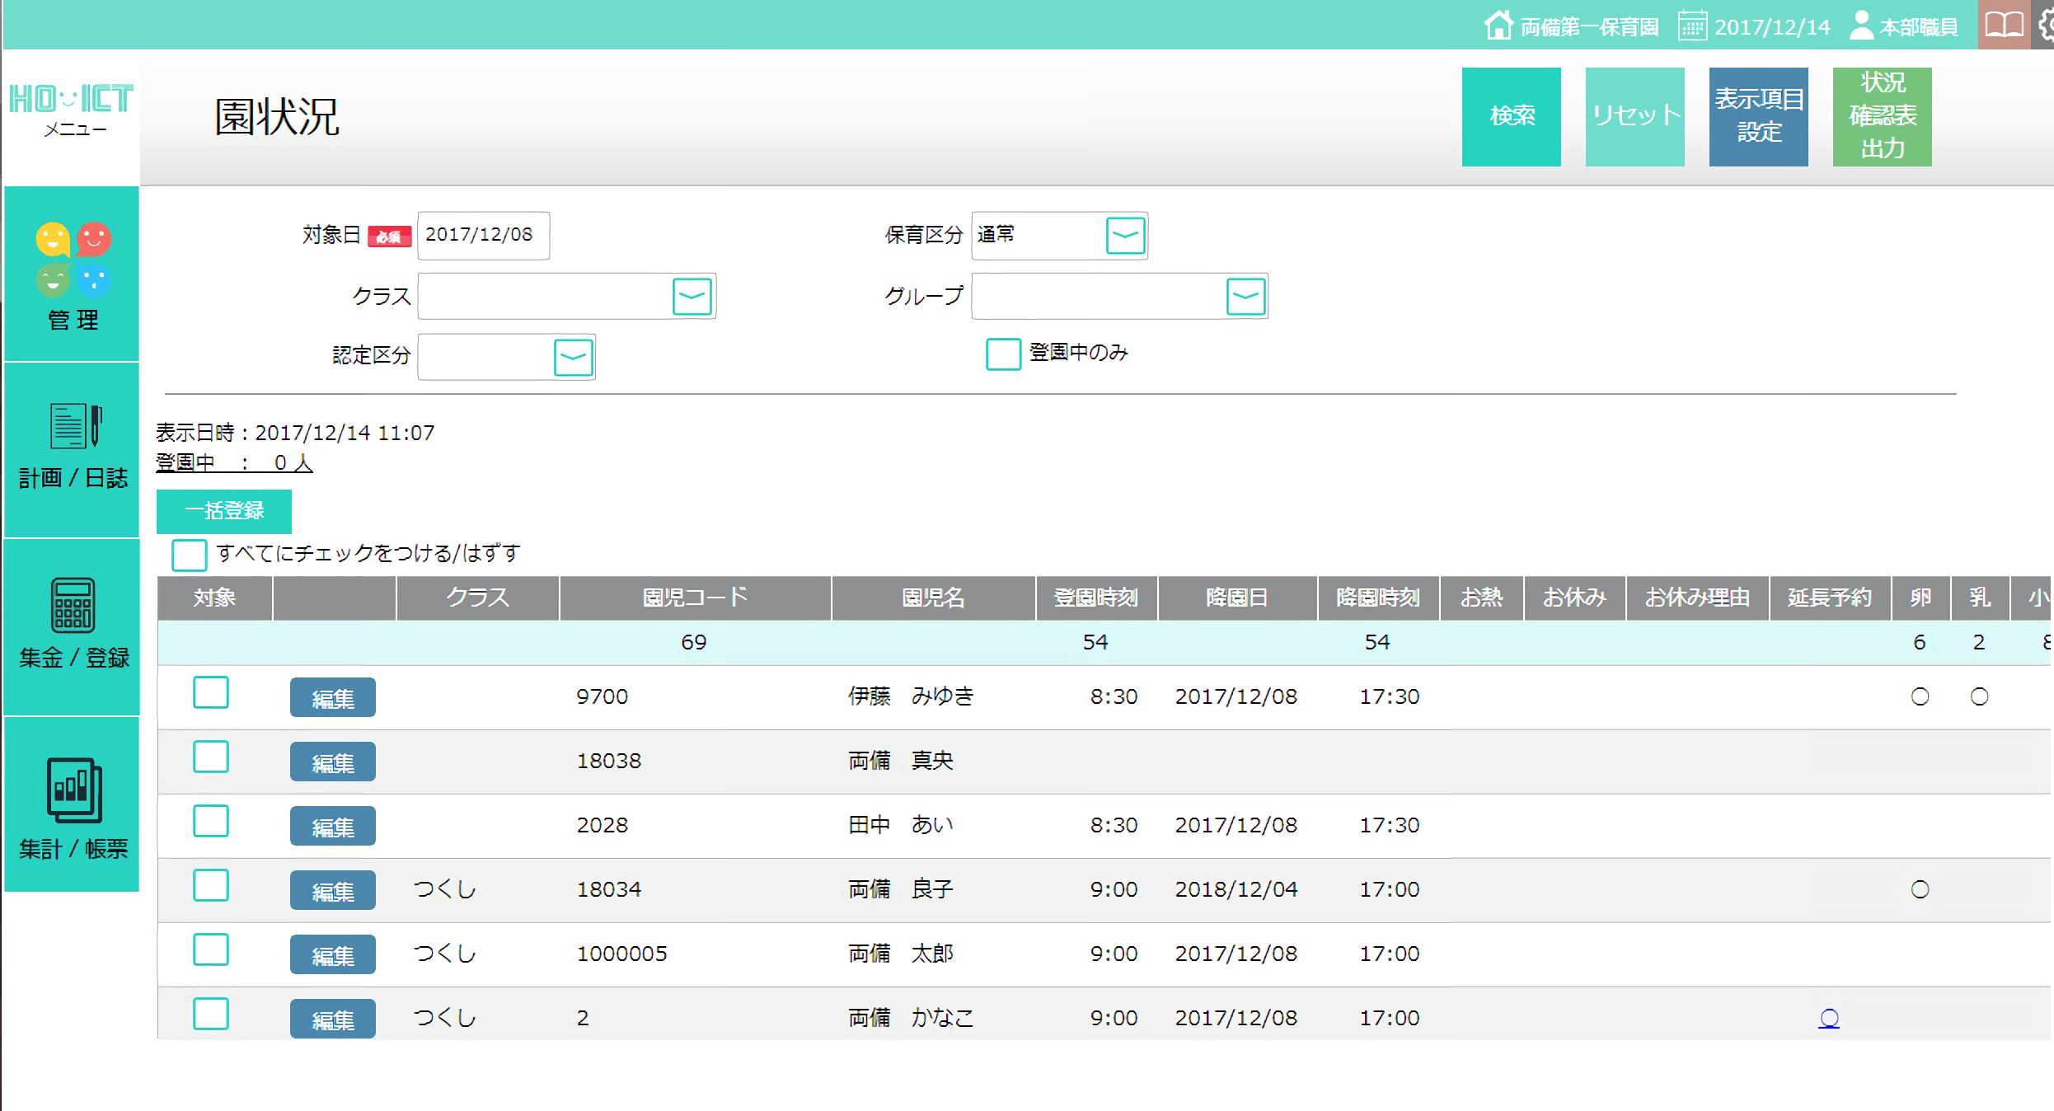Click 編集 for 伊藤 みゆき
Screen dimensions: 2054x1111
(x=333, y=697)
